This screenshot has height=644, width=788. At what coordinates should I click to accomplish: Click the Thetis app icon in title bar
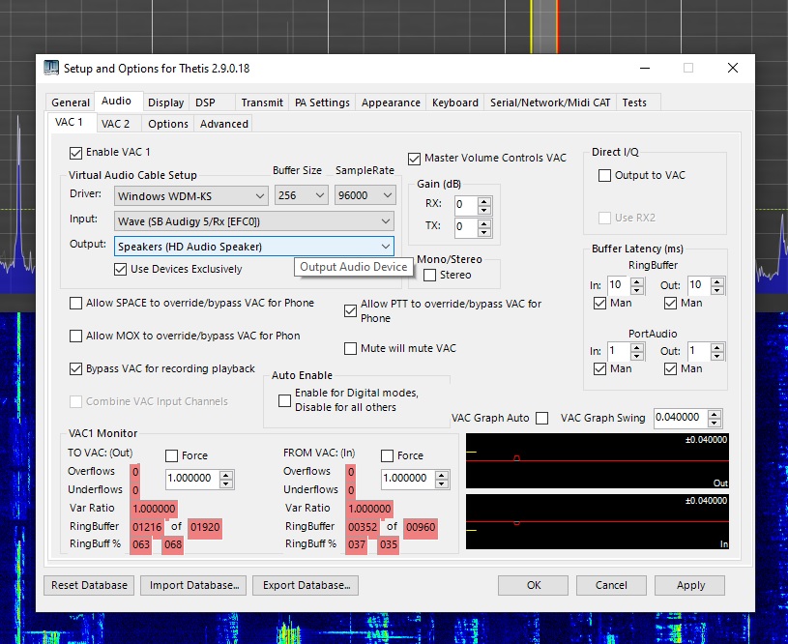pos(52,68)
